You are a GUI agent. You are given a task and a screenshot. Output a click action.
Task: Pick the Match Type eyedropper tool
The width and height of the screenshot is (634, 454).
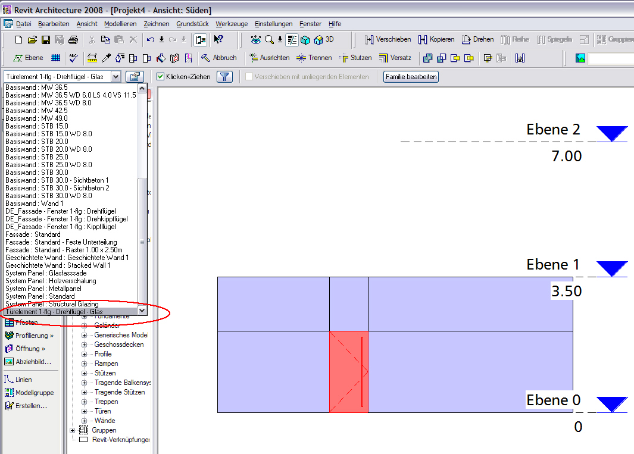coord(106,58)
